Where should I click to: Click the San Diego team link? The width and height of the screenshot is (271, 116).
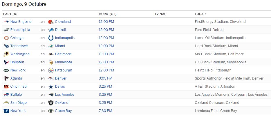(x=19, y=103)
